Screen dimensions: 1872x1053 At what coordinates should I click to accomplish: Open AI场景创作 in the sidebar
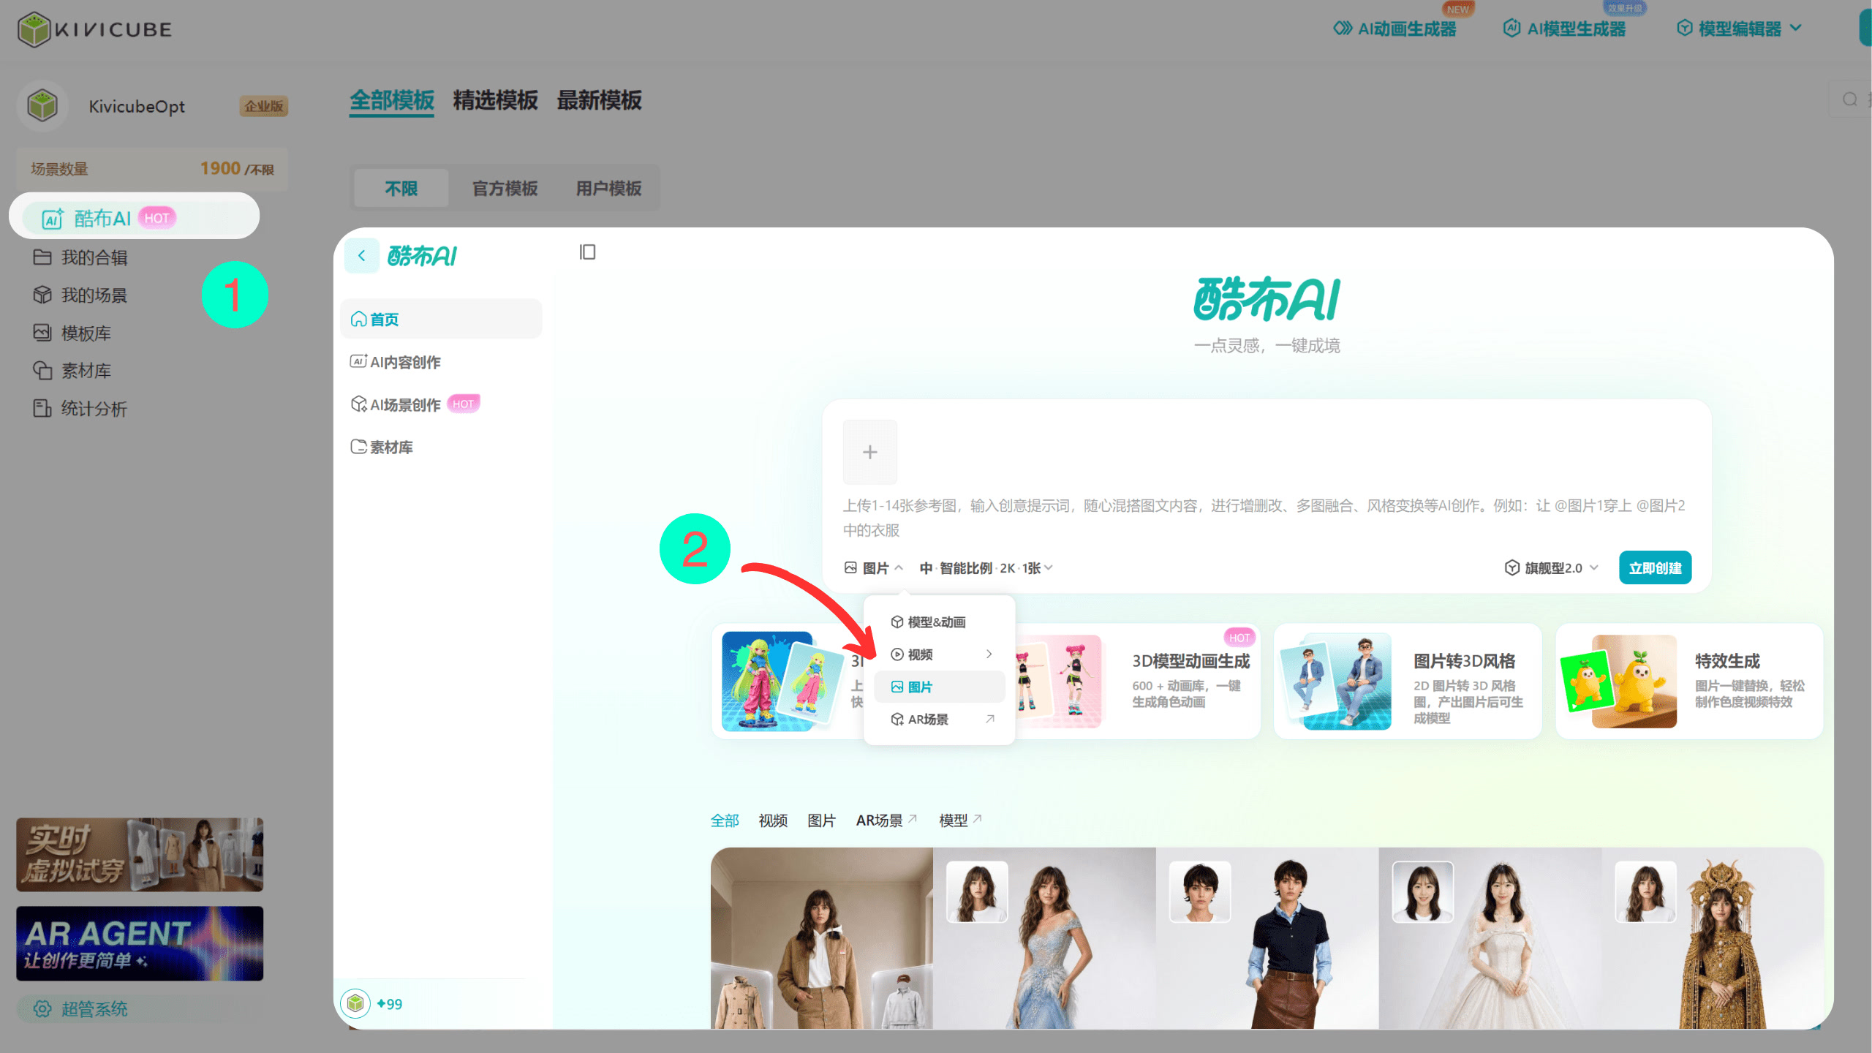pyautogui.click(x=415, y=404)
